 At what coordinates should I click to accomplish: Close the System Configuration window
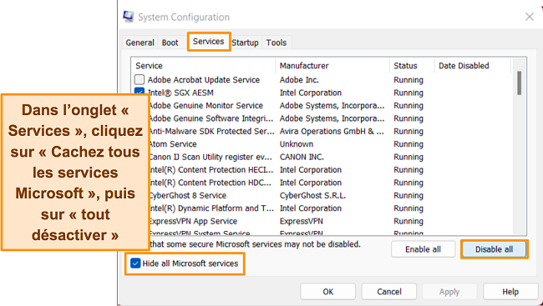pos(529,17)
